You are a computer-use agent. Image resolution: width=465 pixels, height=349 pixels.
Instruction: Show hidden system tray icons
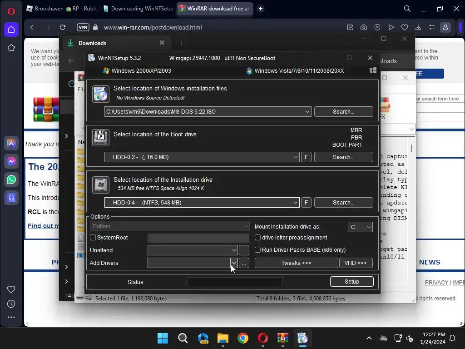tap(369, 338)
